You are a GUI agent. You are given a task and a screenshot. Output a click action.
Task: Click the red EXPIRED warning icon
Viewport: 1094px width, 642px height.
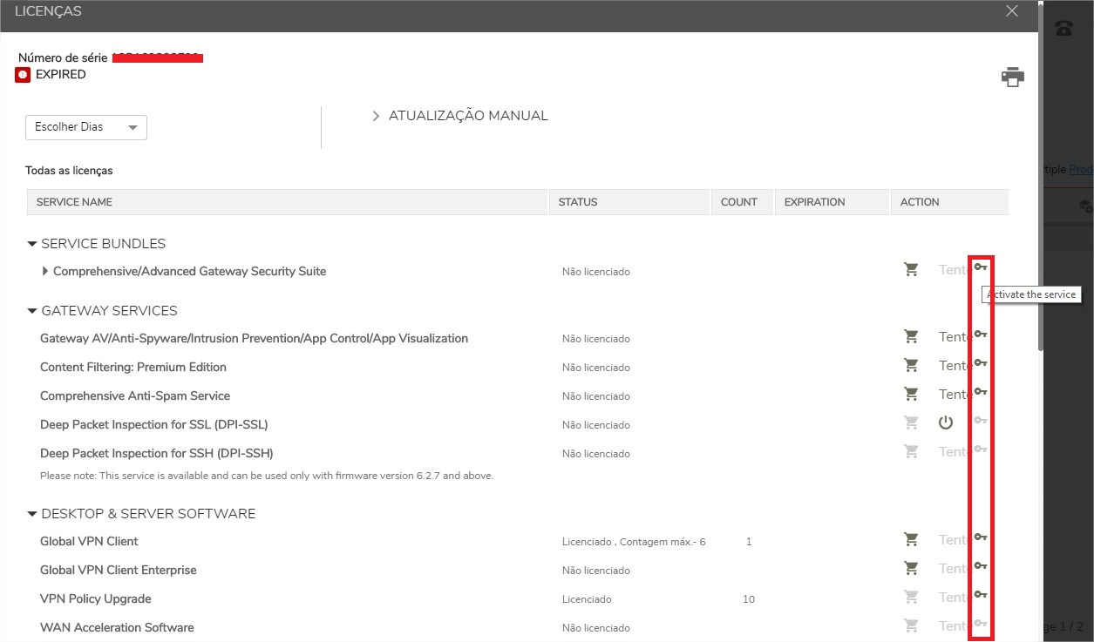click(x=23, y=75)
